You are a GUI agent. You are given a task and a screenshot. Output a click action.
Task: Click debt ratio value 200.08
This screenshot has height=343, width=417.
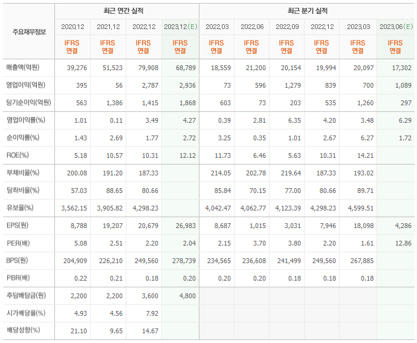coord(77,173)
